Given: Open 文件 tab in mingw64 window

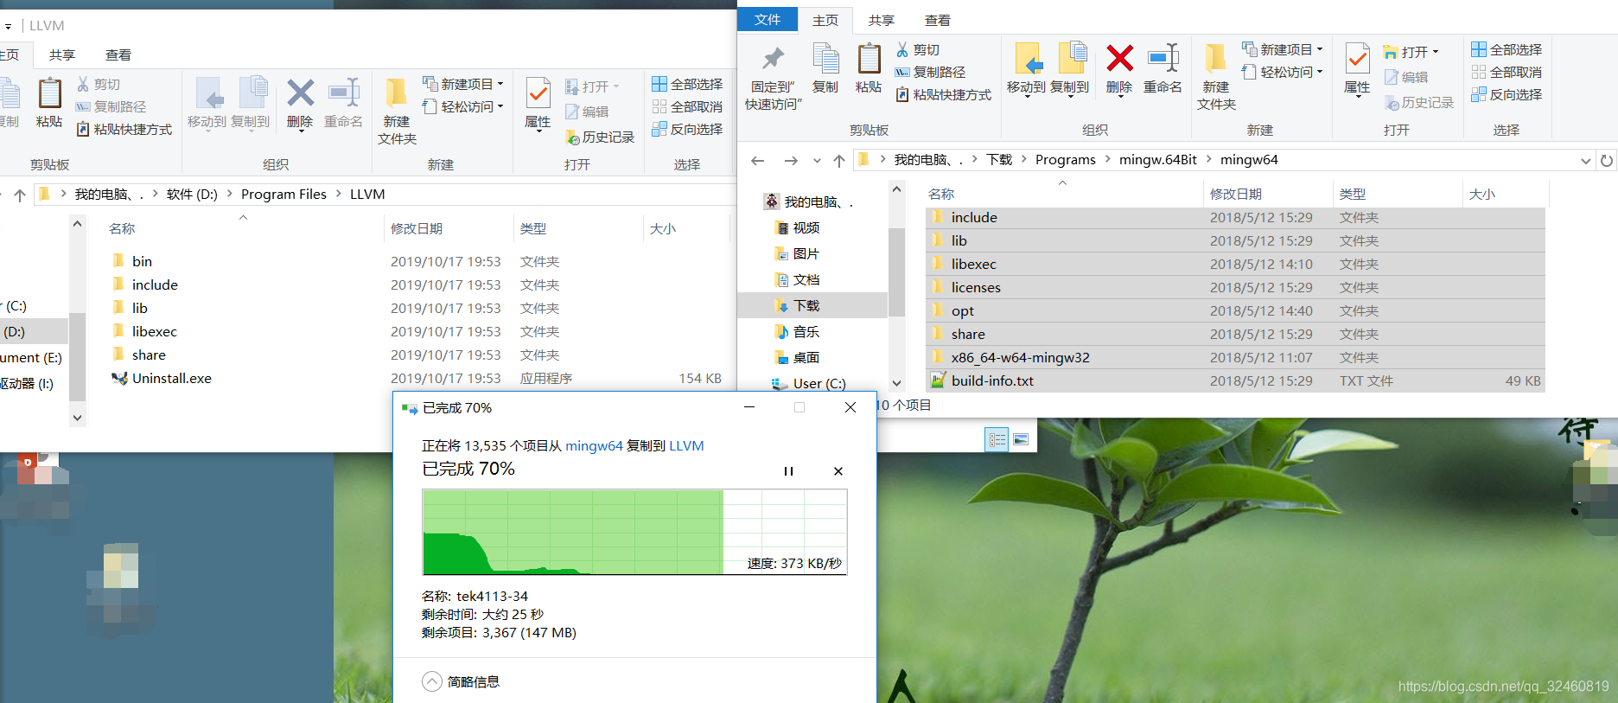Looking at the screenshot, I should pos(768,20).
